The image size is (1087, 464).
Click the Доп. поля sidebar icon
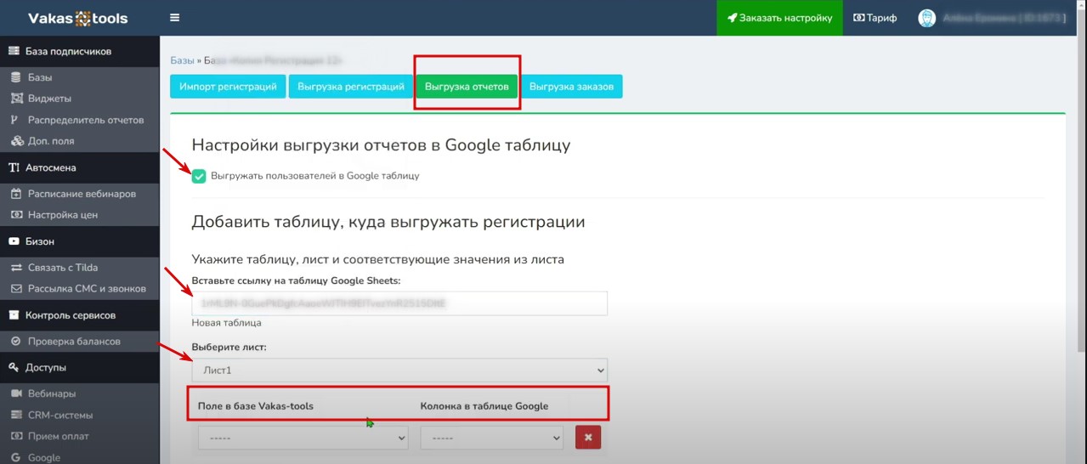click(15, 141)
